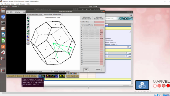Click the Maxi button in the XCrySDen toolbar
The height and width of the screenshot is (96, 170).
72,76
